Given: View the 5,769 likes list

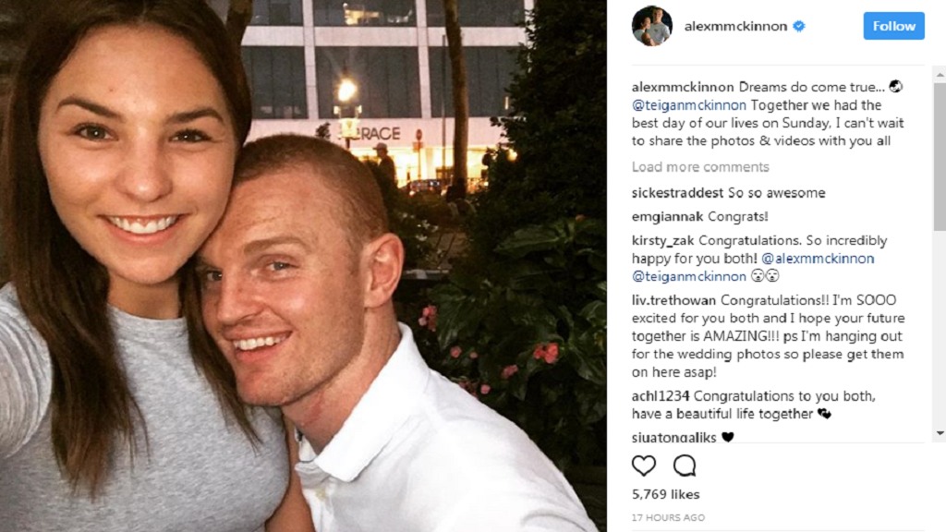Looking at the screenshot, I should (x=665, y=494).
